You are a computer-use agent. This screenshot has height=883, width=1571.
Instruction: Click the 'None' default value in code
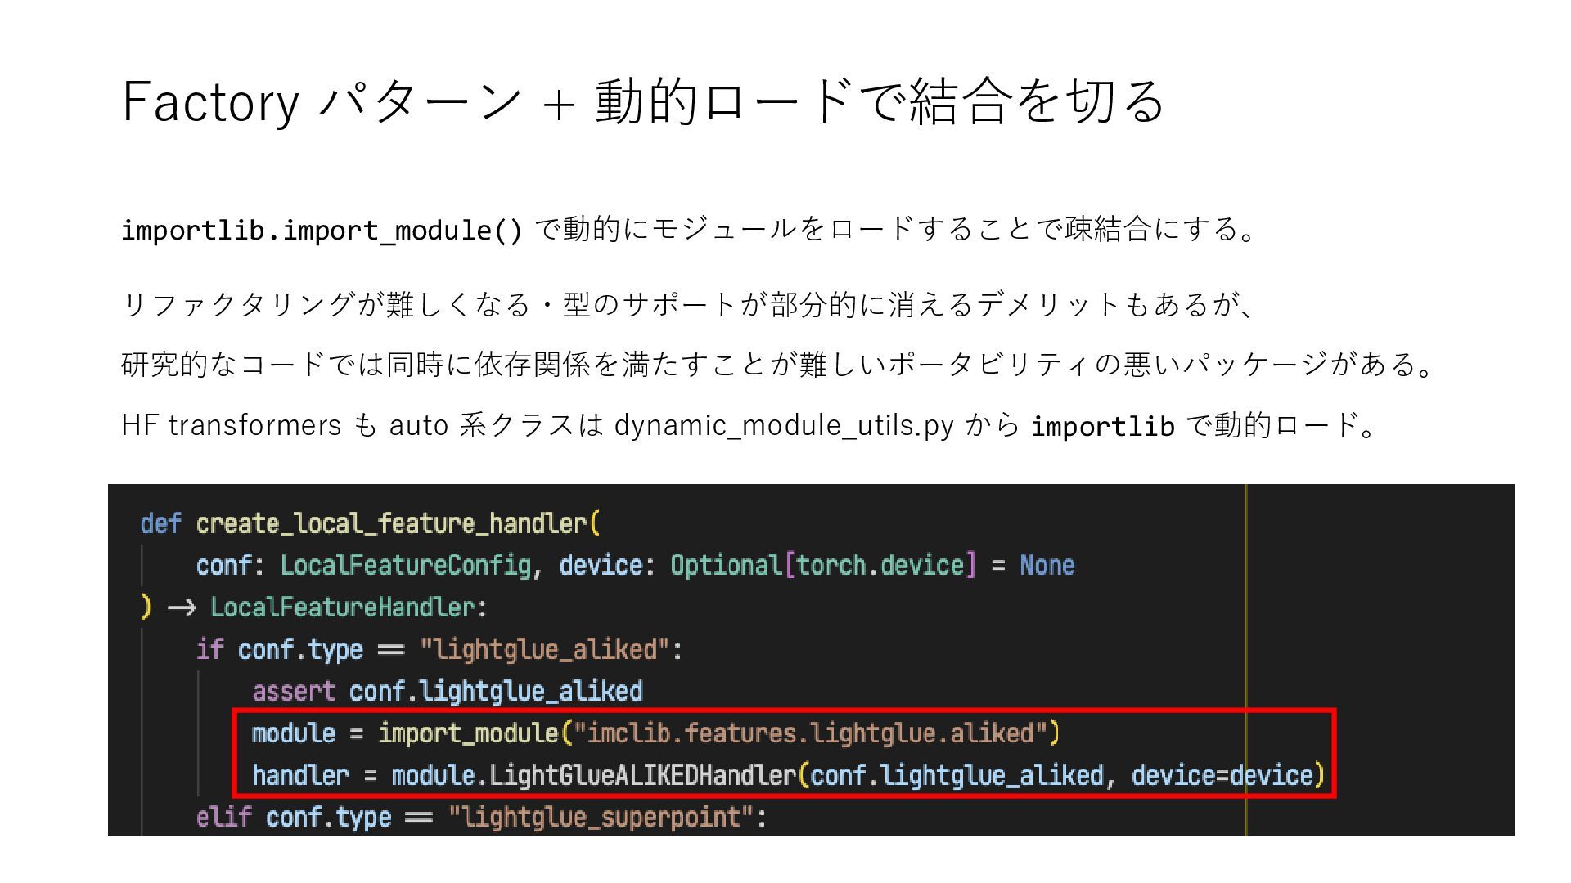1047,565
